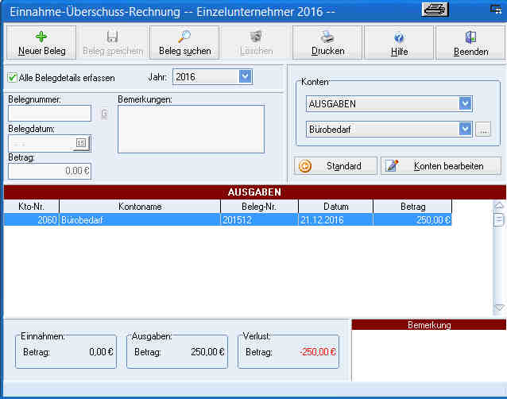The height and width of the screenshot is (399, 507).
Task: Click Konten bearbeiten button
Action: tap(442, 166)
